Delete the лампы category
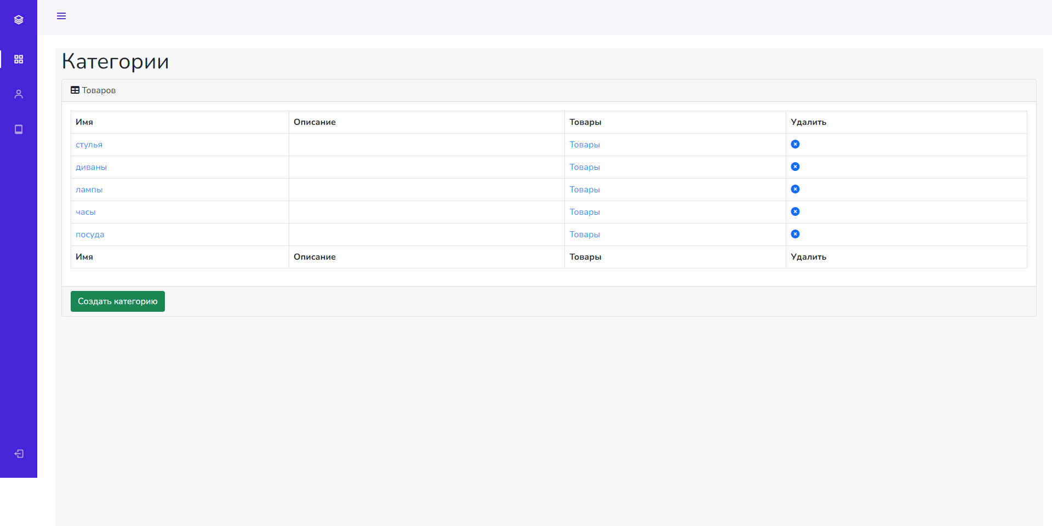 (x=795, y=189)
